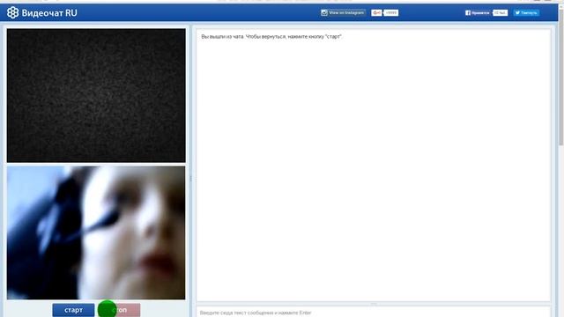The width and height of the screenshot is (564, 317).
Task: Click the Видеочат RU logo icon
Action: (x=12, y=12)
